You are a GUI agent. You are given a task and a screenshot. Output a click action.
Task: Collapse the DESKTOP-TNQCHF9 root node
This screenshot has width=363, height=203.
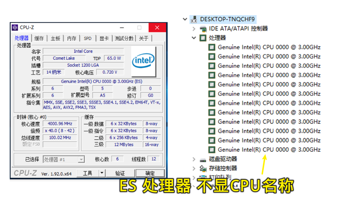click(185, 19)
